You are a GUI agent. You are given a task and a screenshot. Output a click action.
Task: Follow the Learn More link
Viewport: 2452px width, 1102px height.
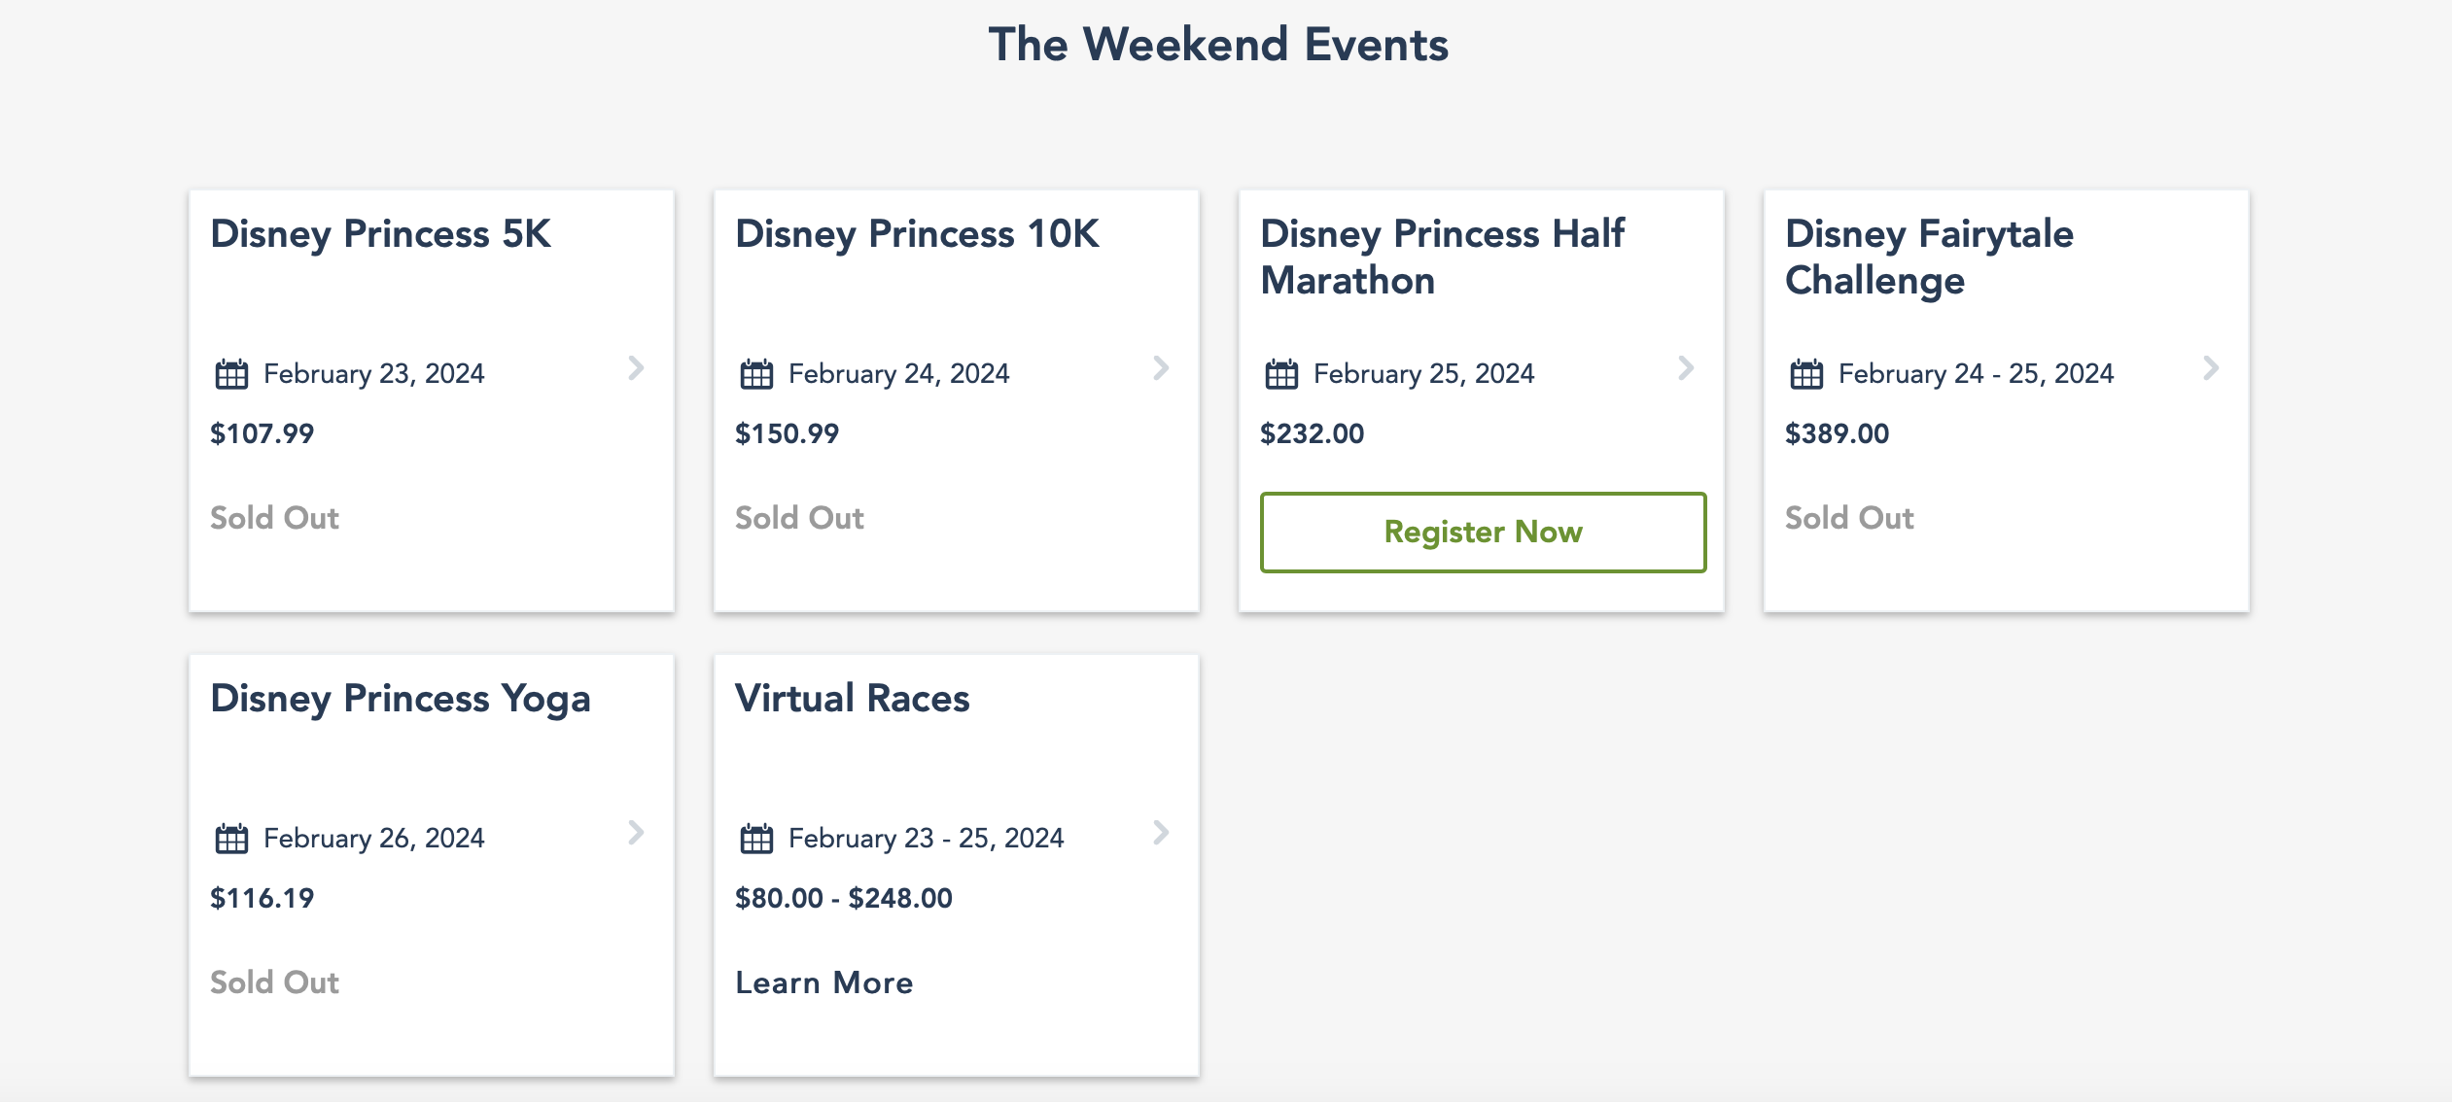pyautogui.click(x=824, y=982)
